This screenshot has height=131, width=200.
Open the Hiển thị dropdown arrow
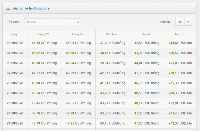(188, 22)
